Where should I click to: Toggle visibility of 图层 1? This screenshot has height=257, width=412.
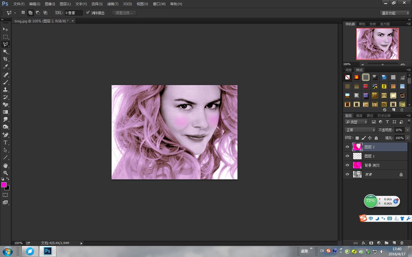[347, 156]
